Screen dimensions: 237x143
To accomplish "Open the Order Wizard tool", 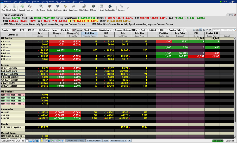I will pyautogui.click(x=6, y=8).
